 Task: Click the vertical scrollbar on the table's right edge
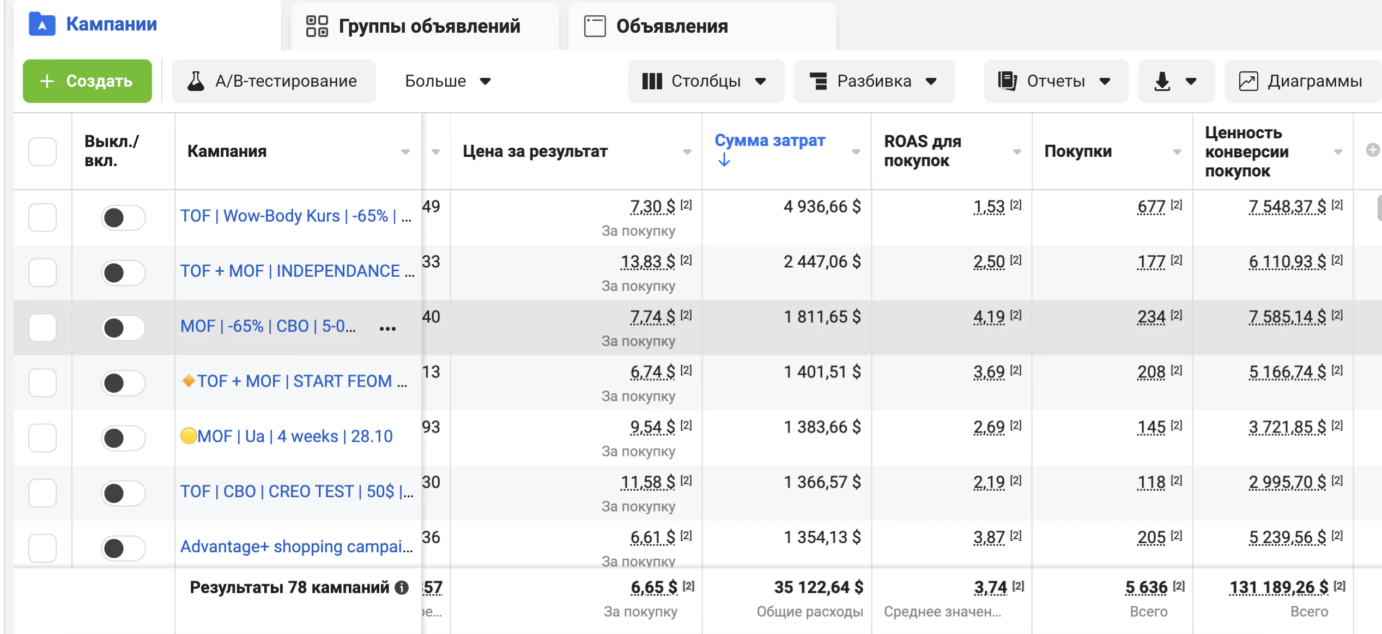pos(1379,208)
